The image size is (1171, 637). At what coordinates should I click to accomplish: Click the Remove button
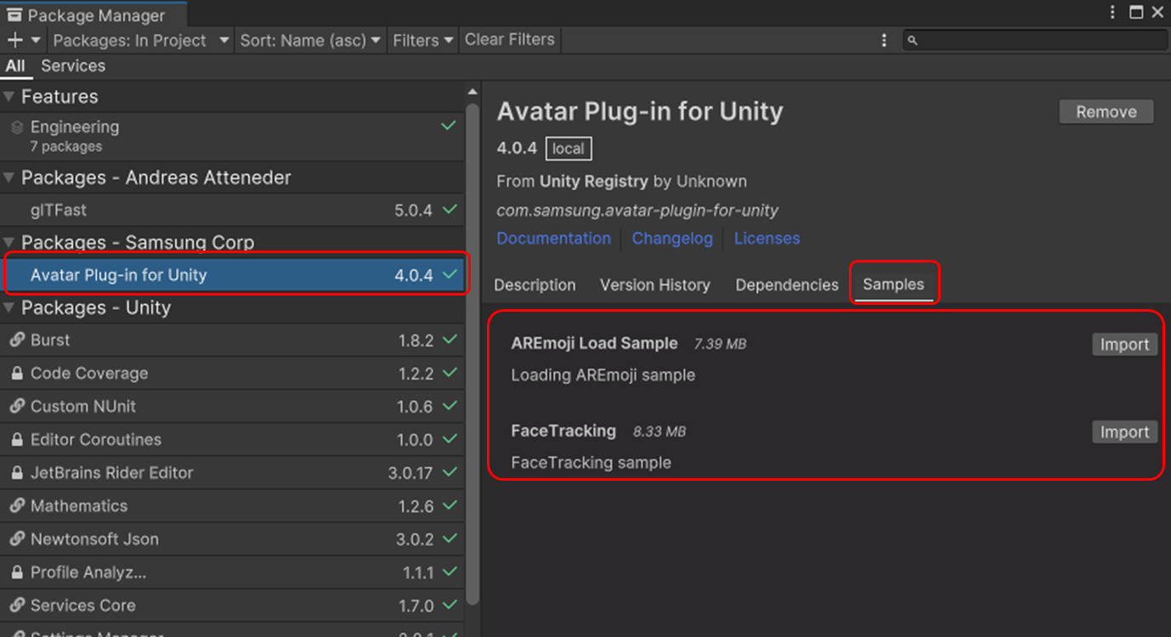[x=1106, y=111]
